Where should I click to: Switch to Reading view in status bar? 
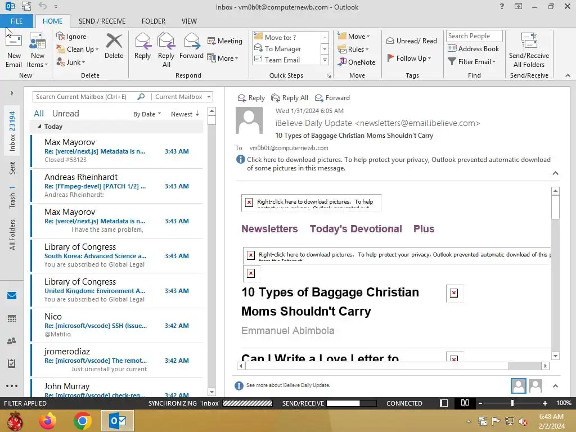coord(465,403)
